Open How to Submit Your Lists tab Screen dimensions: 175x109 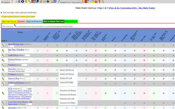[54, 21]
